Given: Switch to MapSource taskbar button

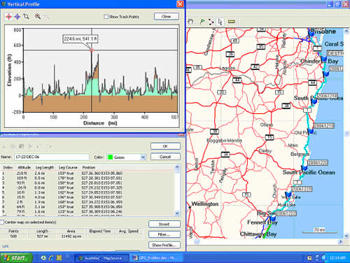Looking at the screenshot, I should click(101, 258).
